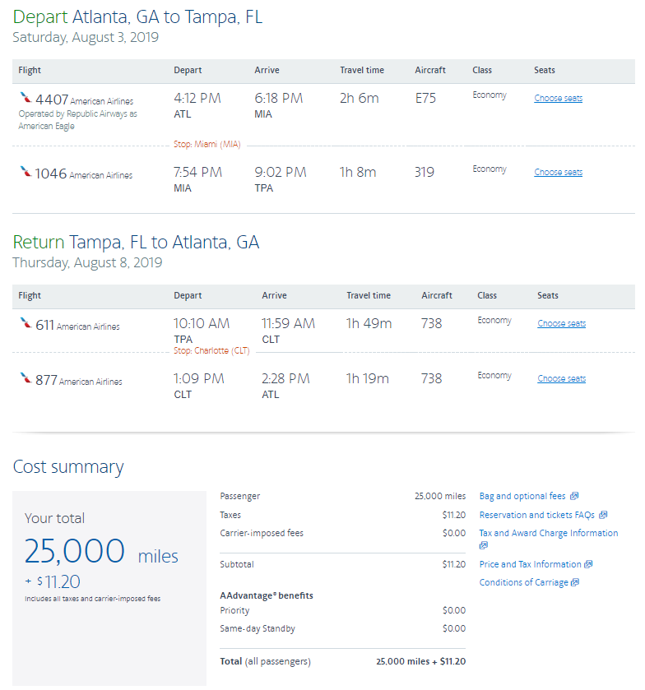This screenshot has width=645, height=690.
Task: Open Reservation and tickets FAQs
Action: (536, 515)
